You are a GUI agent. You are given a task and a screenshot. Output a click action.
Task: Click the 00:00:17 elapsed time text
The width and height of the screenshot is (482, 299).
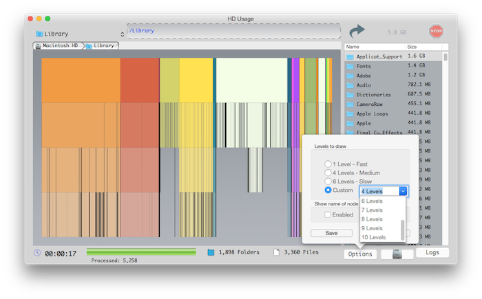coord(61,254)
